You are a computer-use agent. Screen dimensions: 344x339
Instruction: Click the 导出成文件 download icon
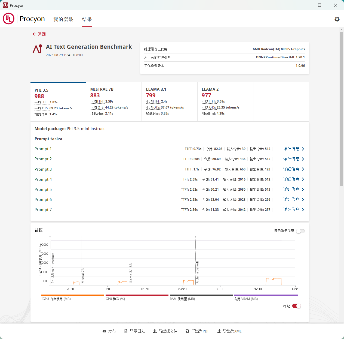[x=155, y=331]
